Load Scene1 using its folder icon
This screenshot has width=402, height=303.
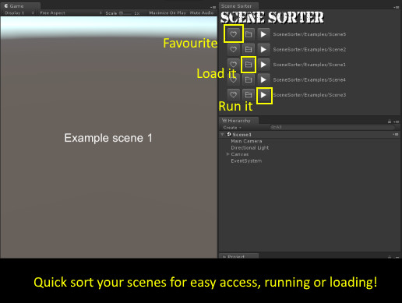(x=249, y=65)
